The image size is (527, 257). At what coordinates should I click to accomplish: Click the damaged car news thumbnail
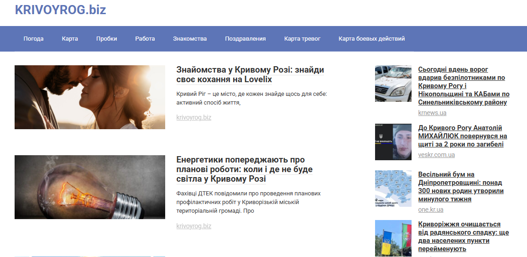(x=393, y=84)
